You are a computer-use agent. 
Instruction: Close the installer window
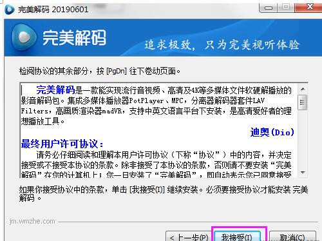coord(309,7)
